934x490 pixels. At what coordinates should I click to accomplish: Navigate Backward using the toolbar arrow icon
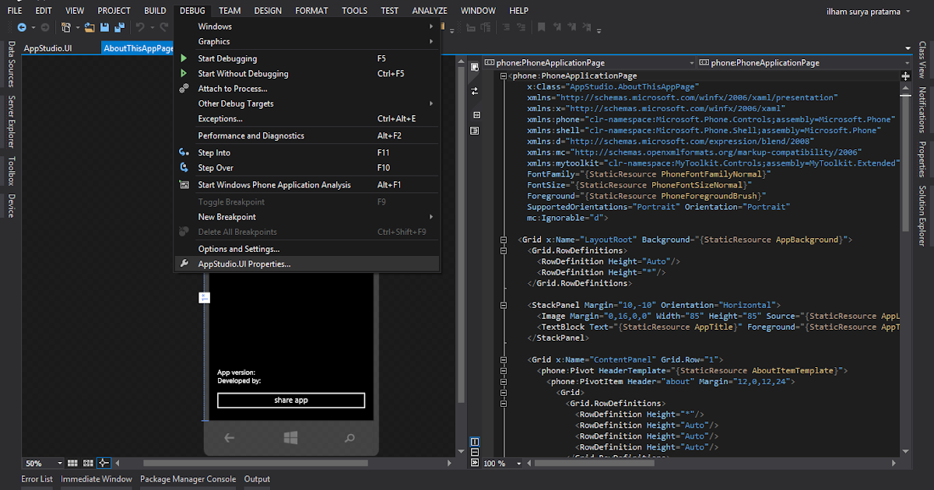pos(23,28)
